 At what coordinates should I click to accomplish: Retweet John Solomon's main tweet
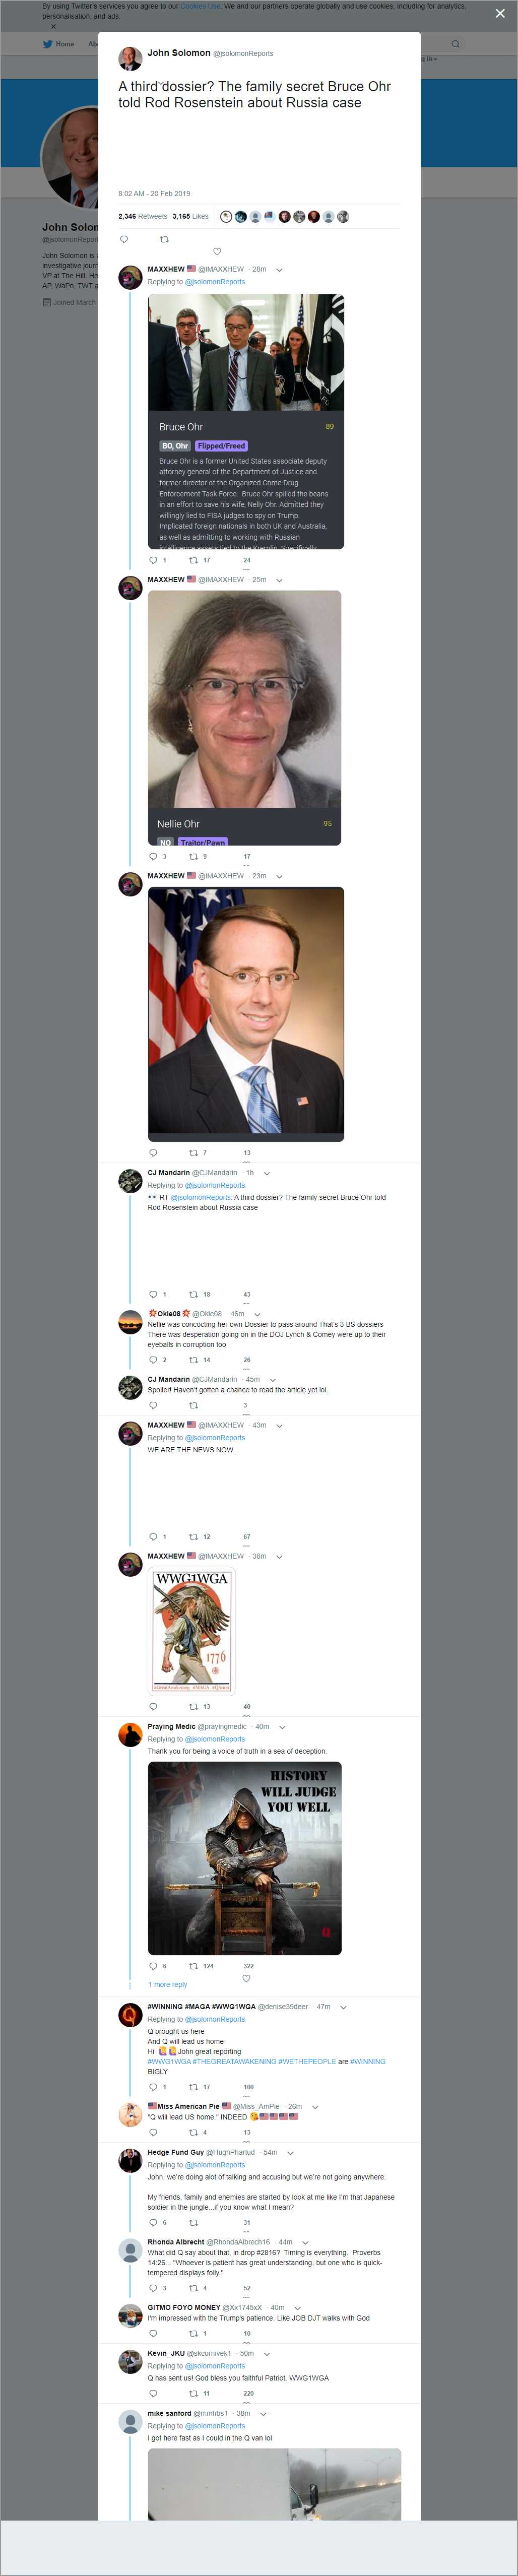click(x=165, y=239)
